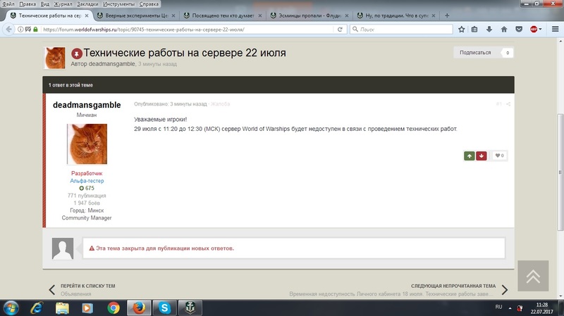Launch Internet Explorer from taskbar

click(x=37, y=308)
